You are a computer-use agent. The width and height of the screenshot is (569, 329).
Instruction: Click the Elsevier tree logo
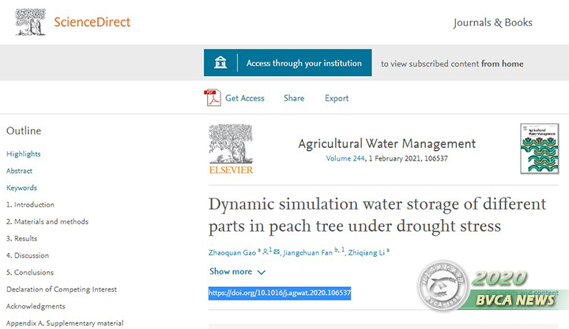[231, 149]
